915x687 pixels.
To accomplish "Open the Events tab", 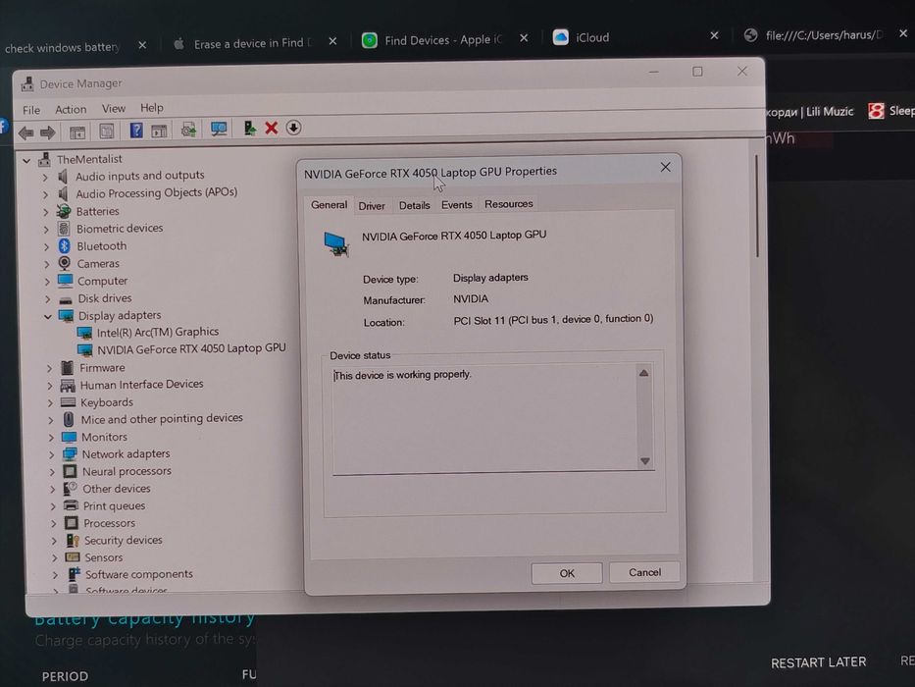I will pos(456,204).
